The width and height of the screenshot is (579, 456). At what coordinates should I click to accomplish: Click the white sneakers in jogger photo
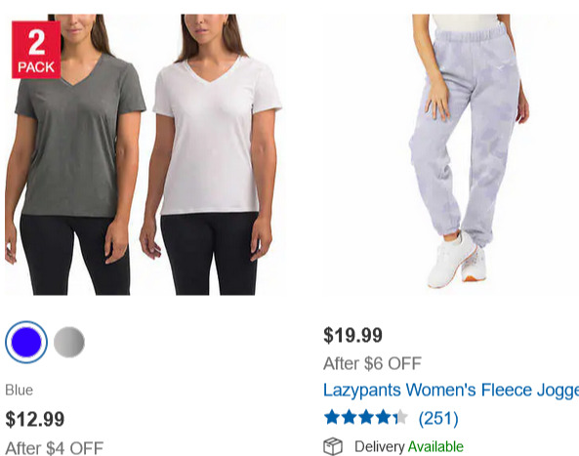pos(457,260)
